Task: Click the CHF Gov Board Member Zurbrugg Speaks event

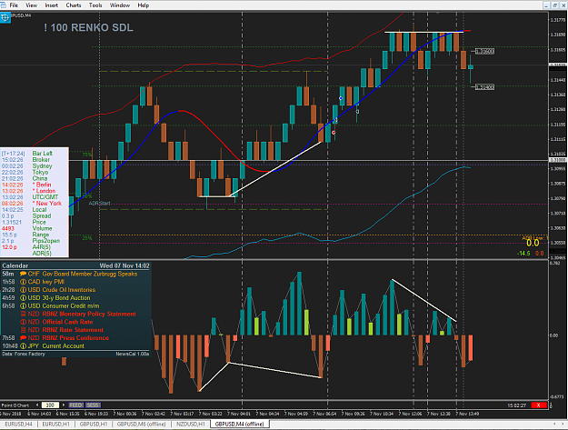Action: coord(75,274)
